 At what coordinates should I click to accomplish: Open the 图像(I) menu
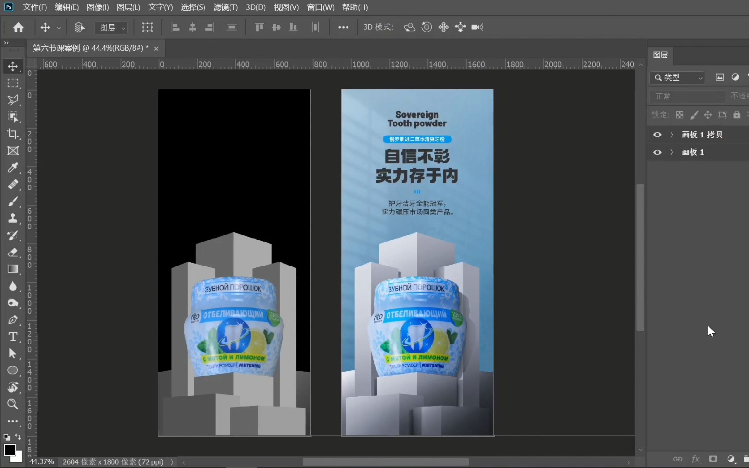[98, 7]
